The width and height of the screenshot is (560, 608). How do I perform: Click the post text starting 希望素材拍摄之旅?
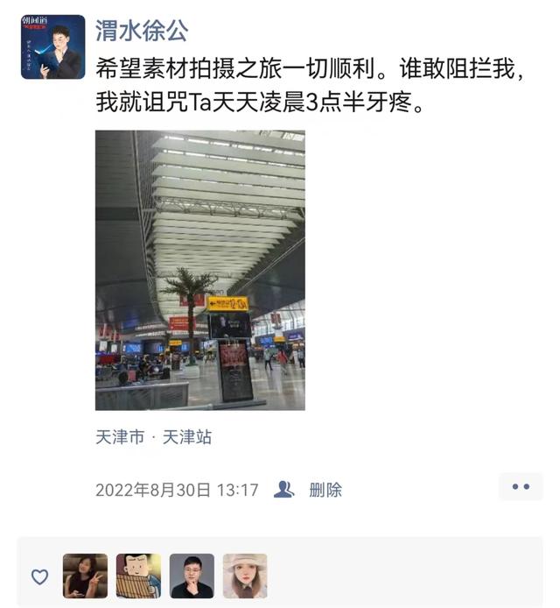310,69
